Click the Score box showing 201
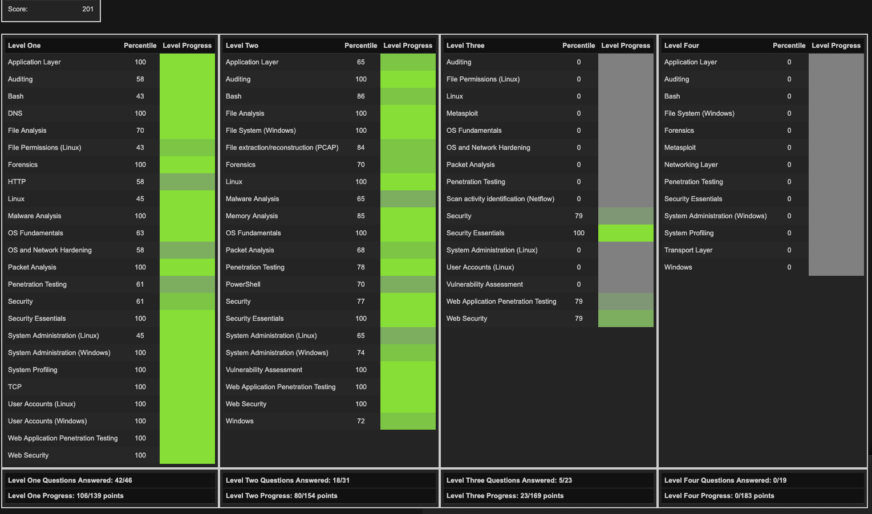The image size is (872, 514). (51, 10)
